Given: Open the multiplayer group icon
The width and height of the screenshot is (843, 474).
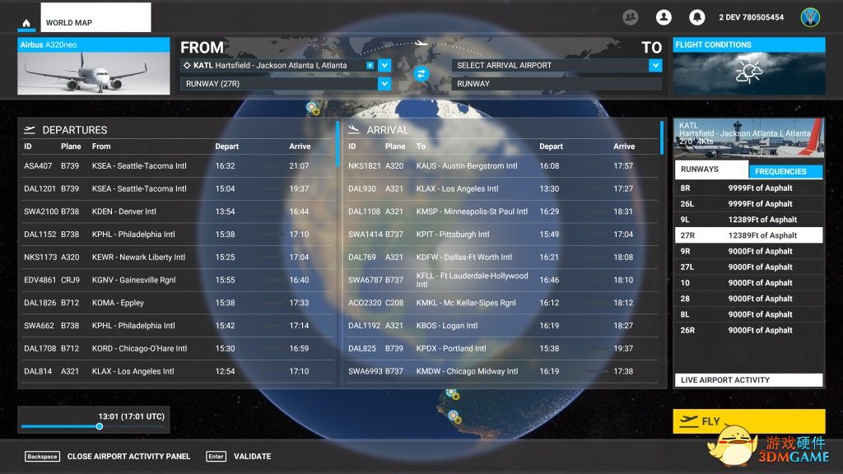Looking at the screenshot, I should point(631,17).
